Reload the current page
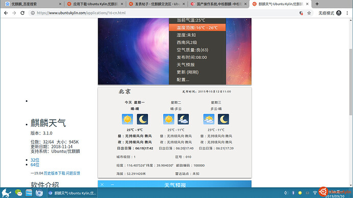 point(23,13)
